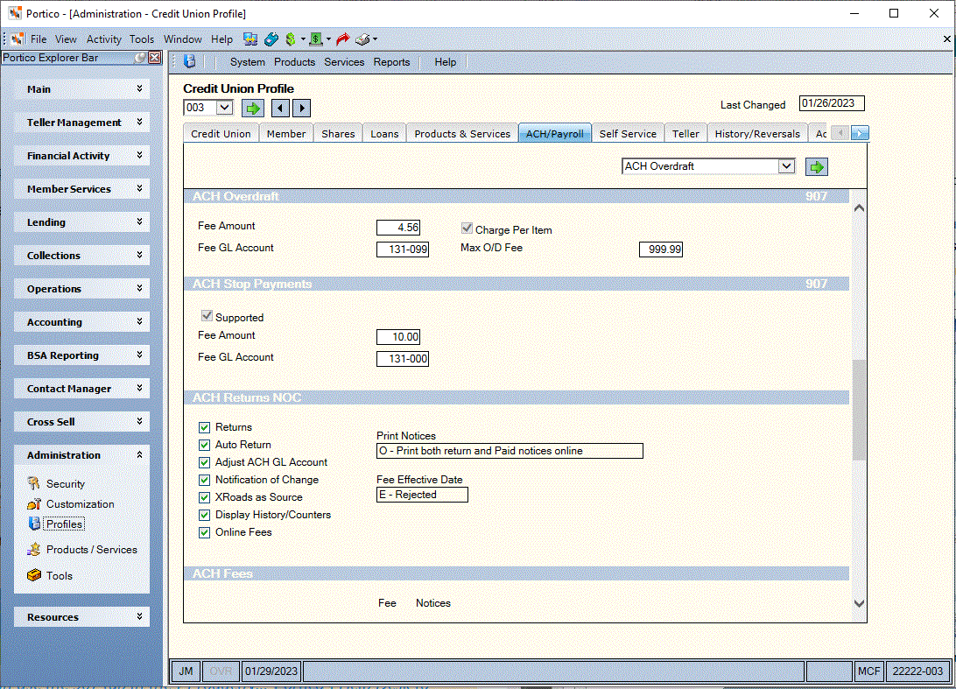Image resolution: width=956 pixels, height=689 pixels.
Task: Click the red arrow toolbar icon
Action: click(342, 39)
